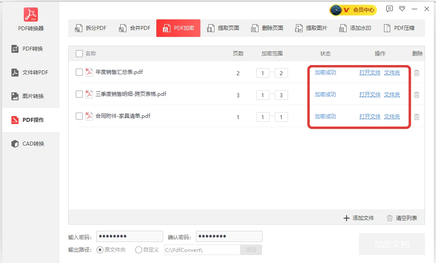Viewport: 436px width, 263px height.
Task: Switch to the 提取图片 tab
Action: 310,28
